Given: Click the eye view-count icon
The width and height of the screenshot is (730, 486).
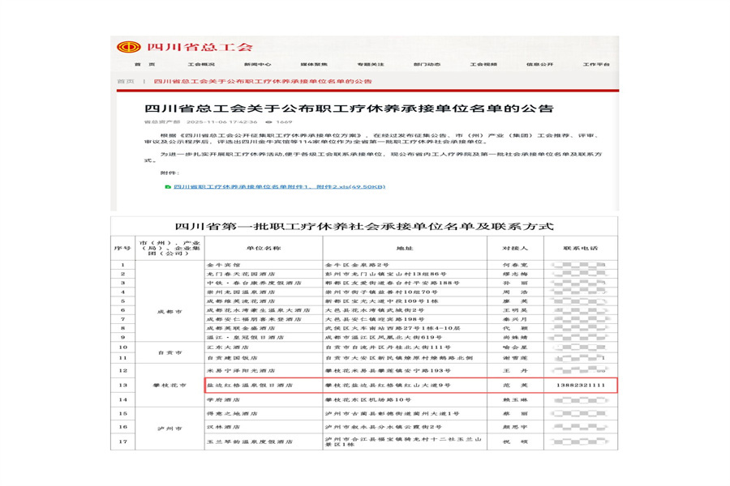Looking at the screenshot, I should click(x=268, y=122).
